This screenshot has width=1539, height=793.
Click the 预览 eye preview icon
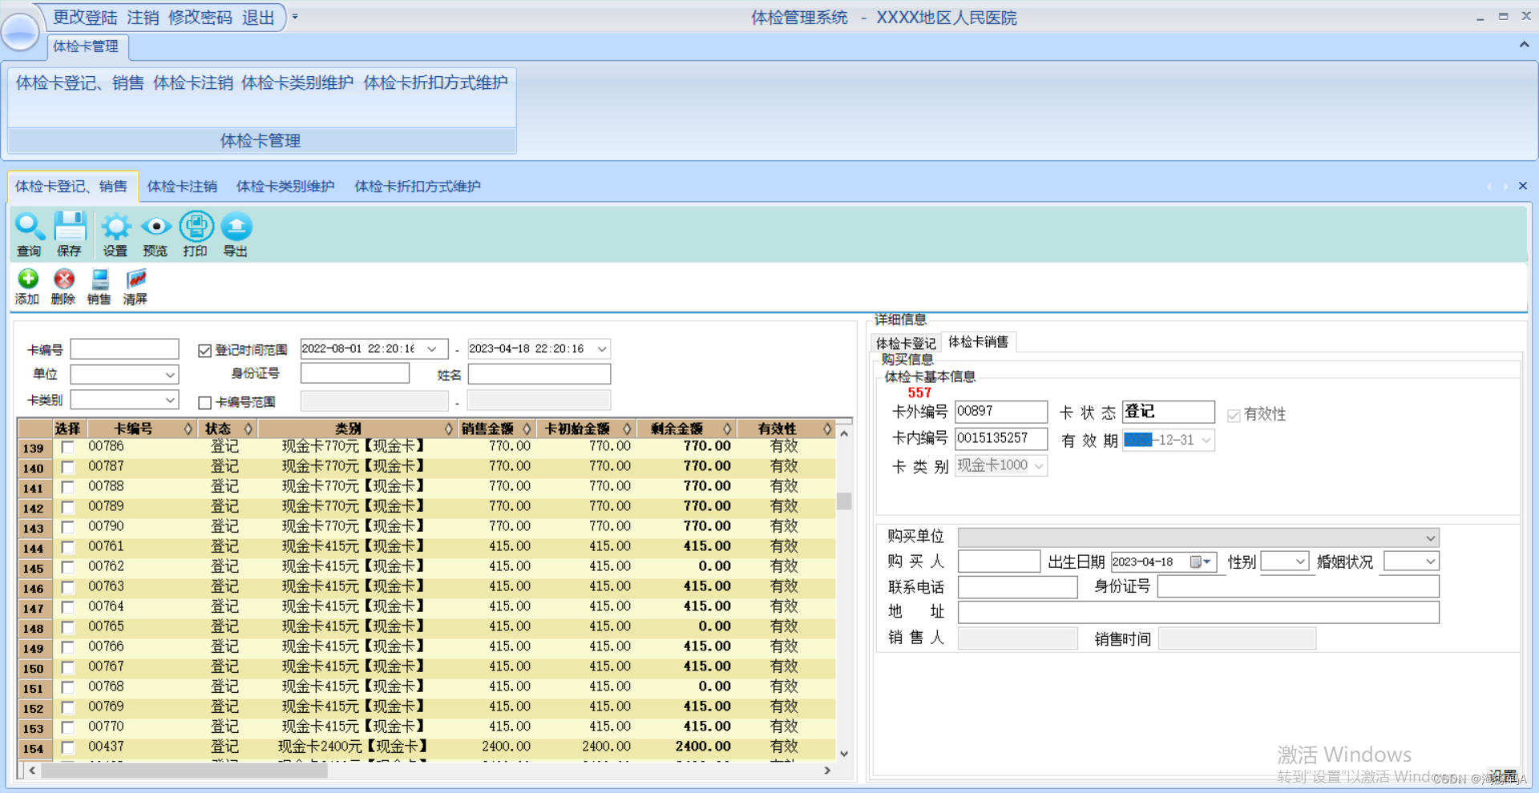(x=156, y=227)
